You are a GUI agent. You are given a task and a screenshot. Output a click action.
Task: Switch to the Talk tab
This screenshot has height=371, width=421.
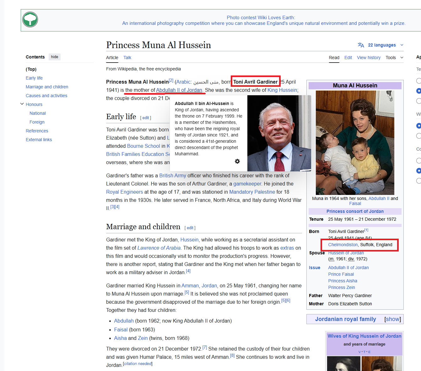[127, 58]
